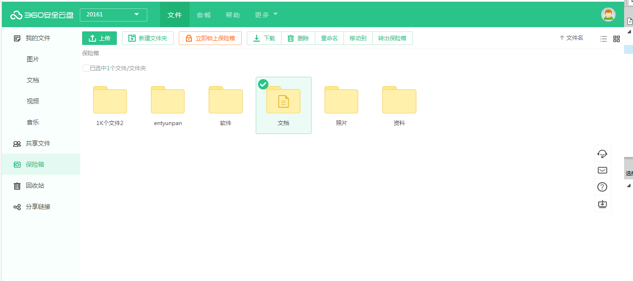Viewport: 633px width, 281px height.
Task: Click the mail feedback icon
Action: pyautogui.click(x=602, y=170)
